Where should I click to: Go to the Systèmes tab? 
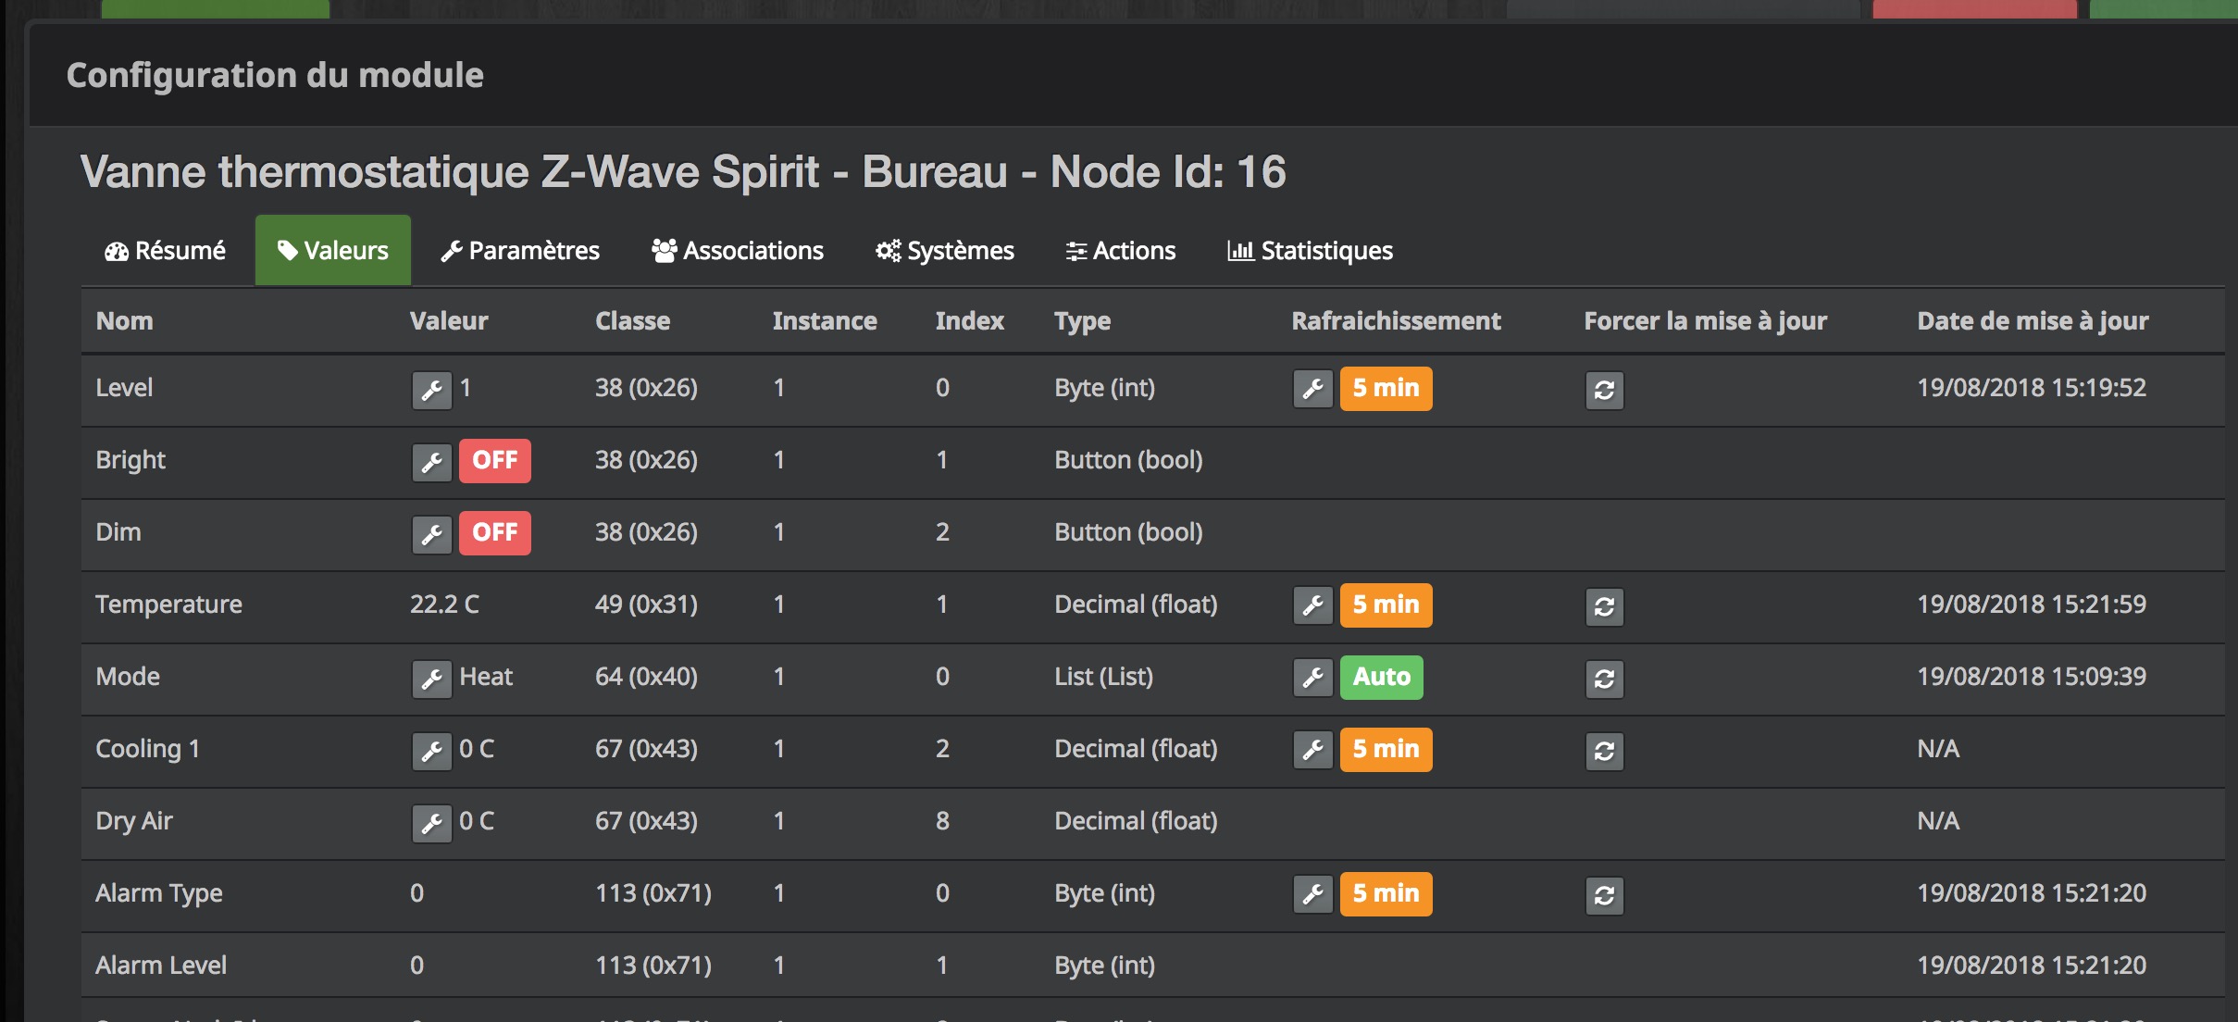(945, 251)
